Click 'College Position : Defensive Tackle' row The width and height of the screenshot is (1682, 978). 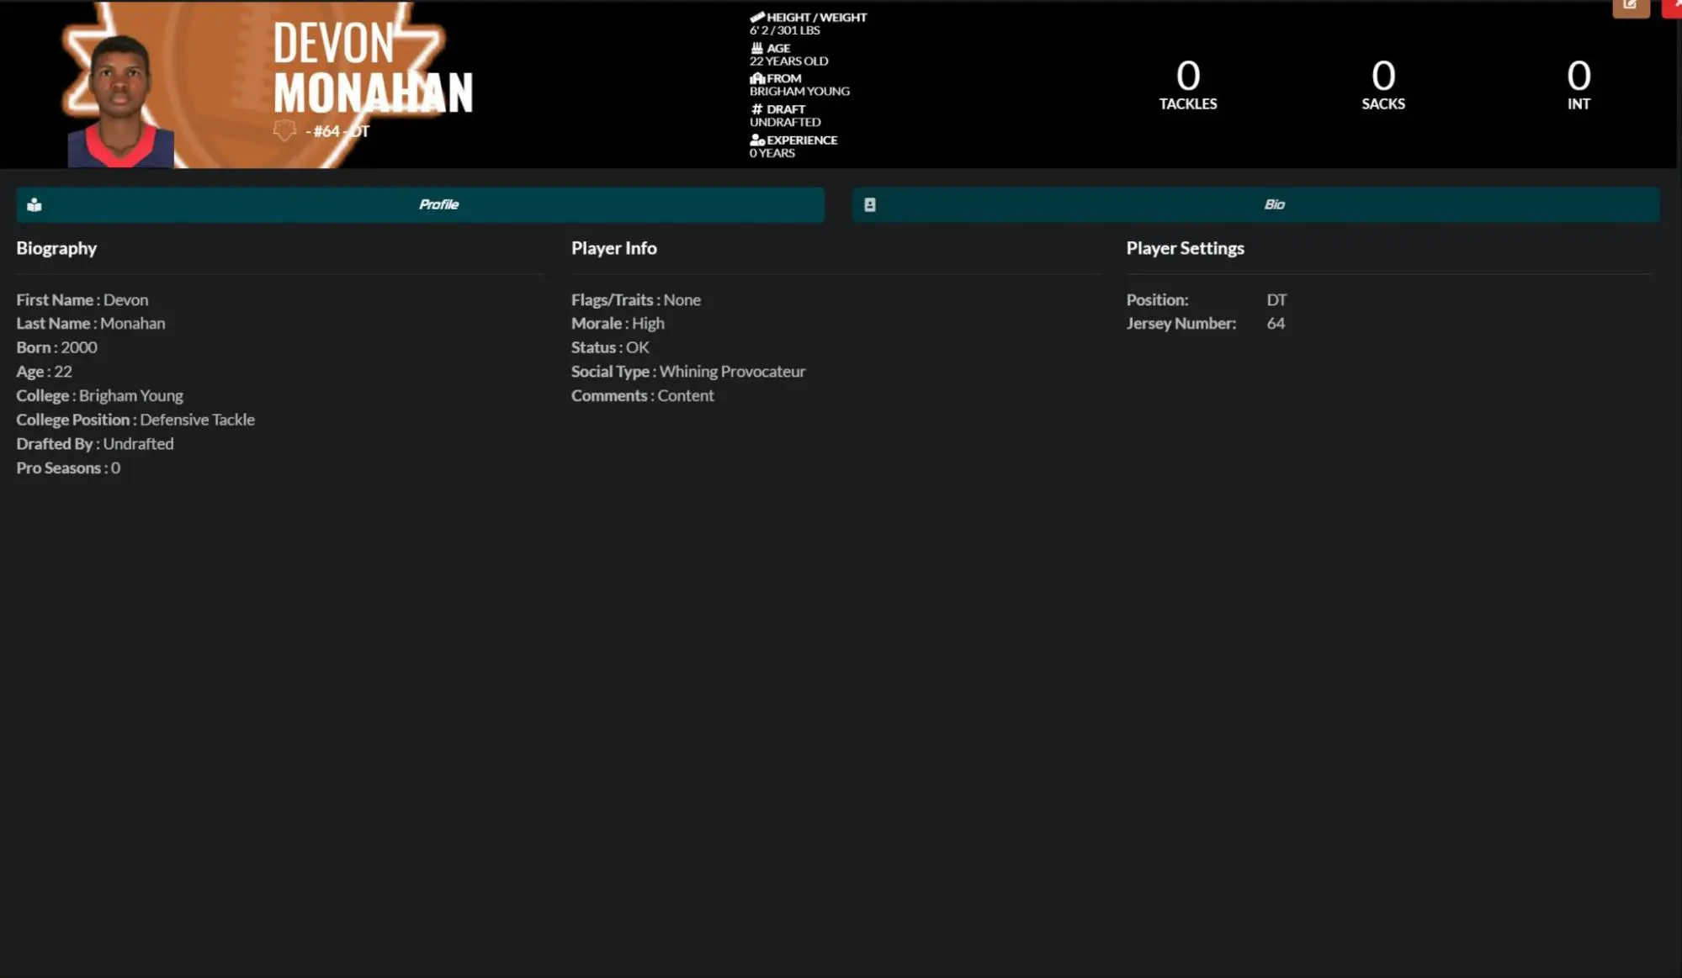pos(135,420)
